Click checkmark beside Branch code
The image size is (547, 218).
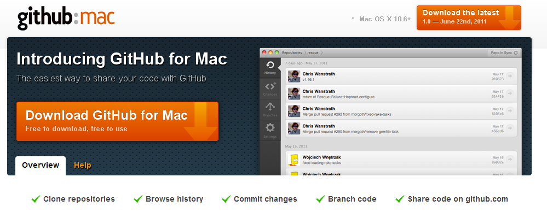tap(321, 199)
